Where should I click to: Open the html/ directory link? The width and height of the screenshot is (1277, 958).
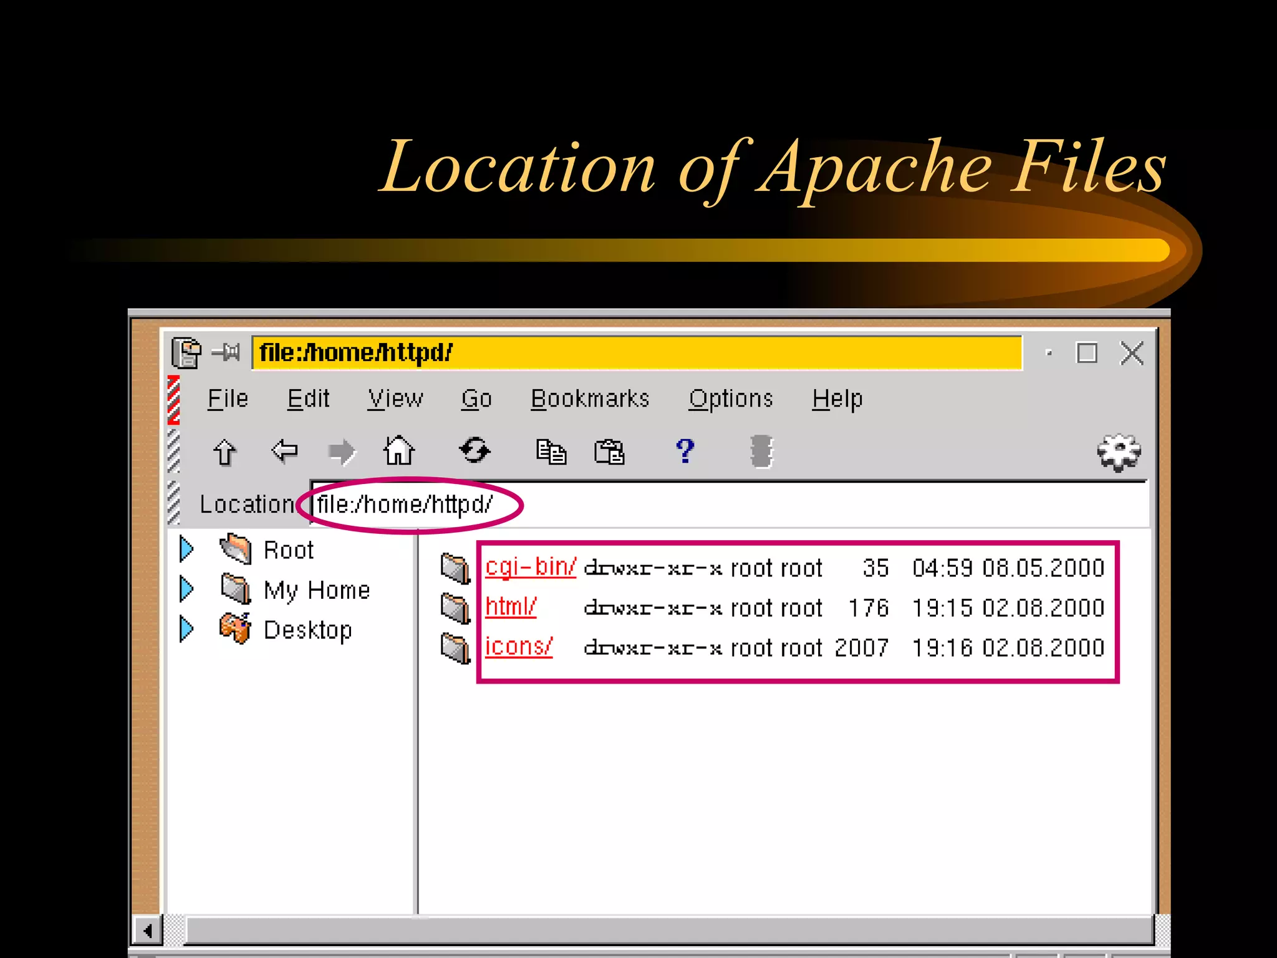(511, 607)
